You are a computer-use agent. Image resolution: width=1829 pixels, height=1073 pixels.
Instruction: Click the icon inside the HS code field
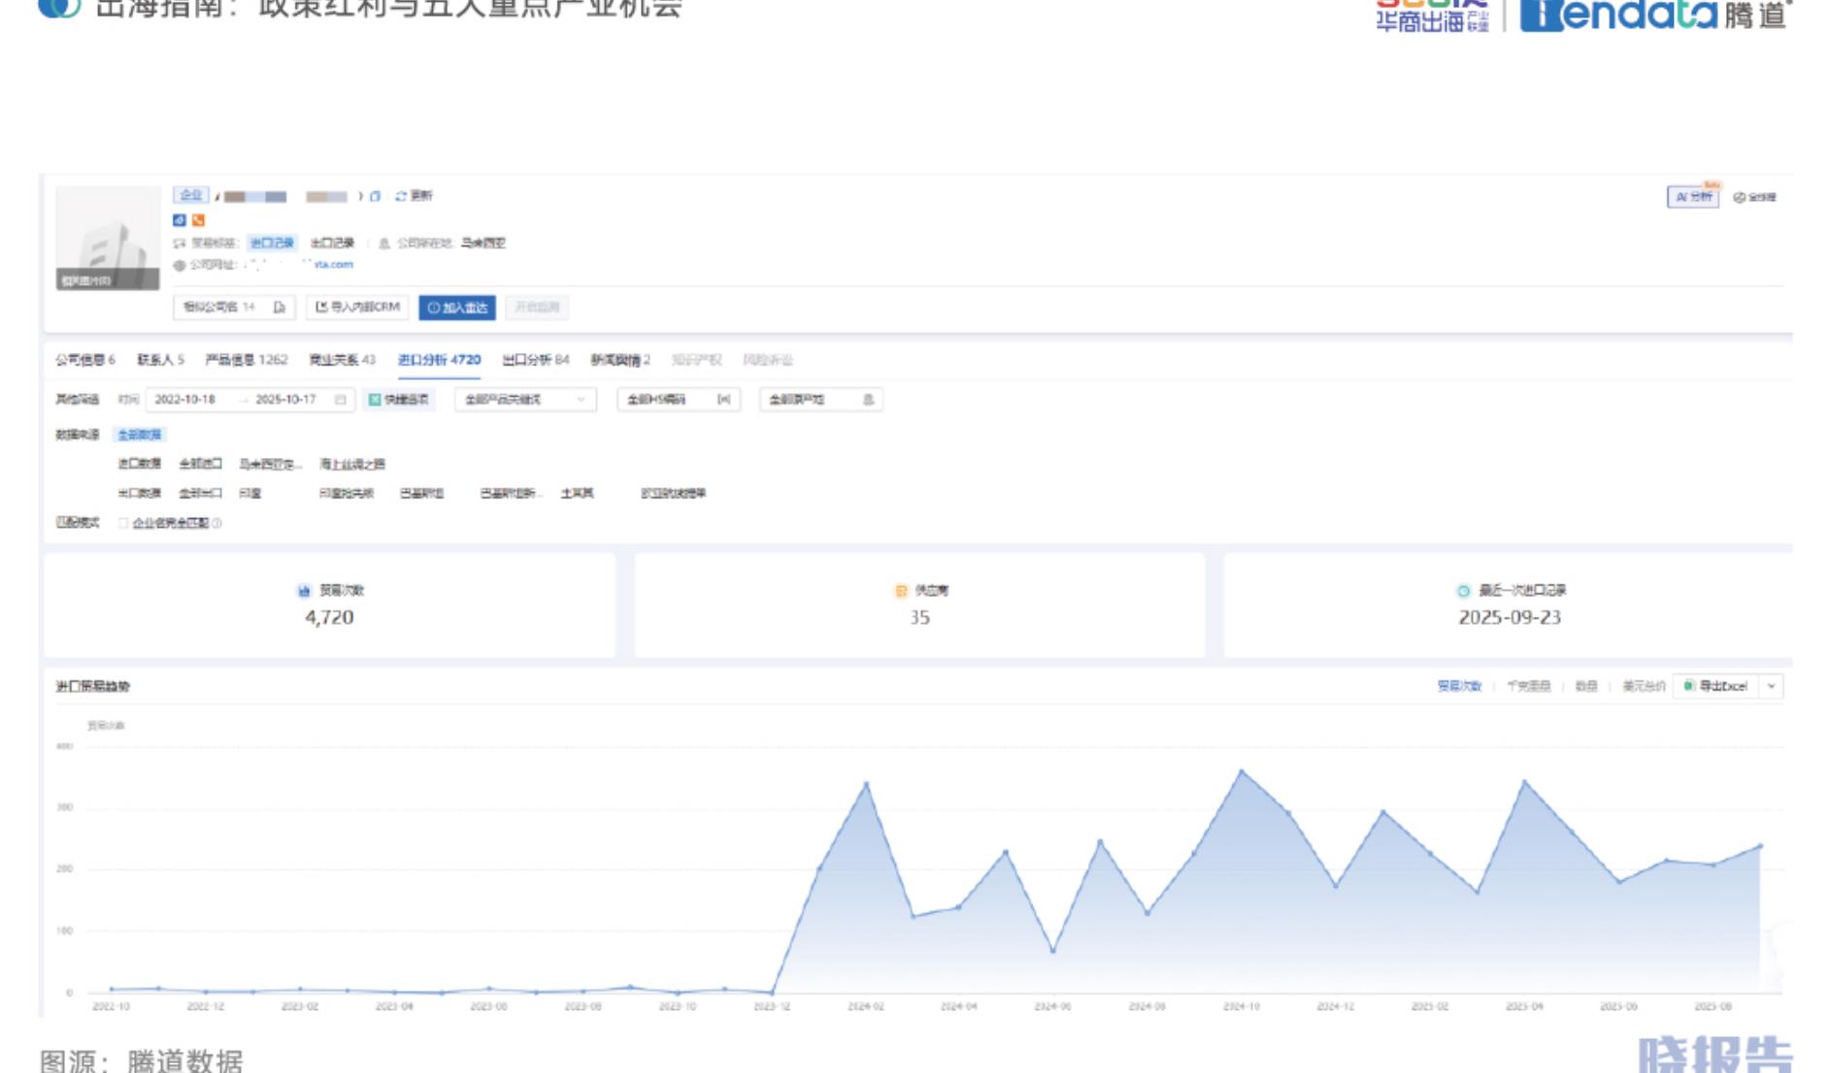pos(723,400)
